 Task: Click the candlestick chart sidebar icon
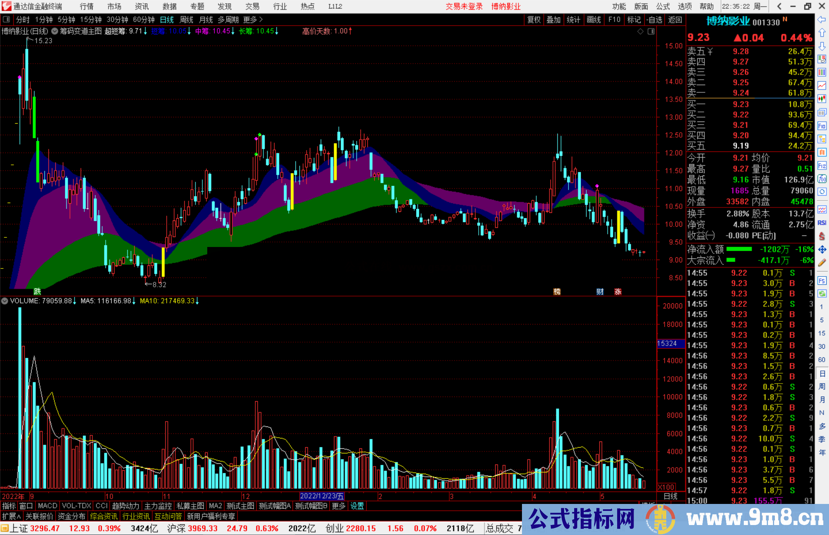(x=822, y=99)
